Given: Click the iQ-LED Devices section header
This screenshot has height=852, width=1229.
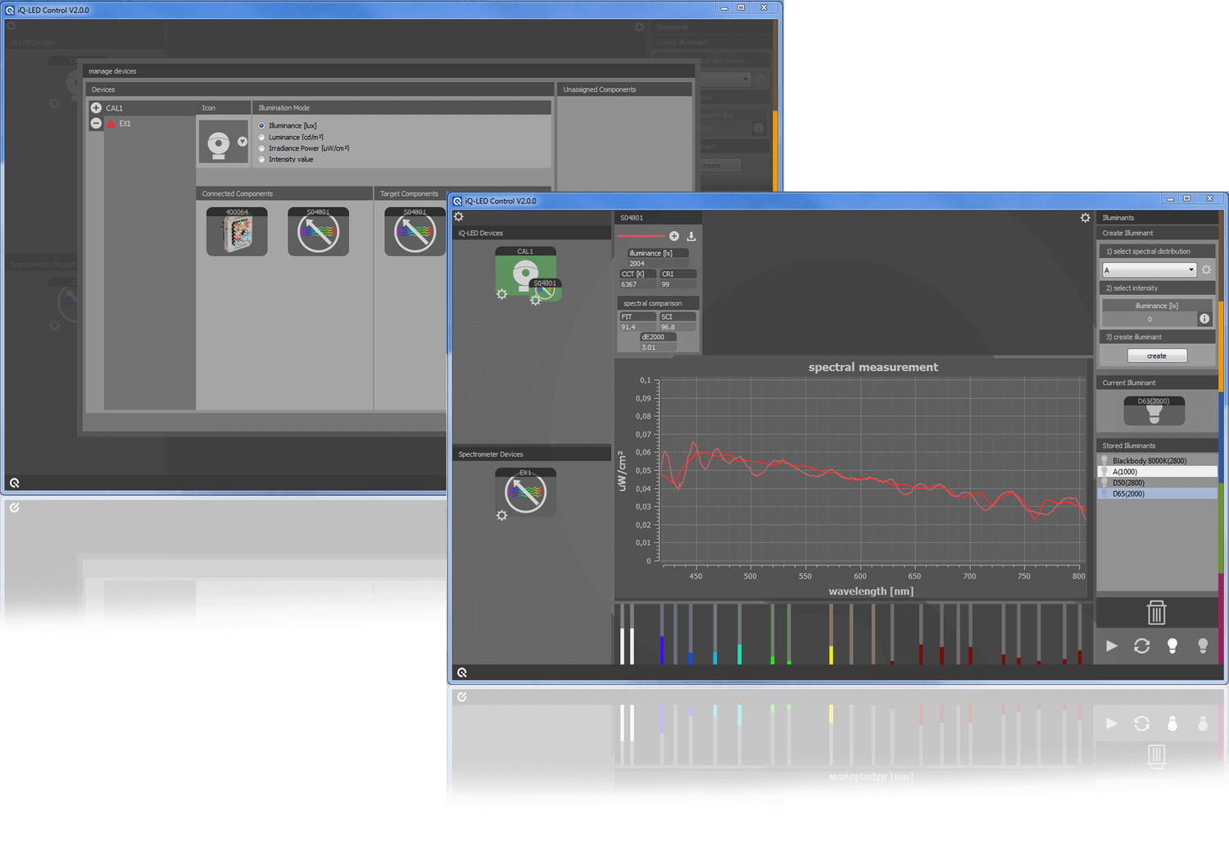Looking at the screenshot, I should click(x=532, y=233).
